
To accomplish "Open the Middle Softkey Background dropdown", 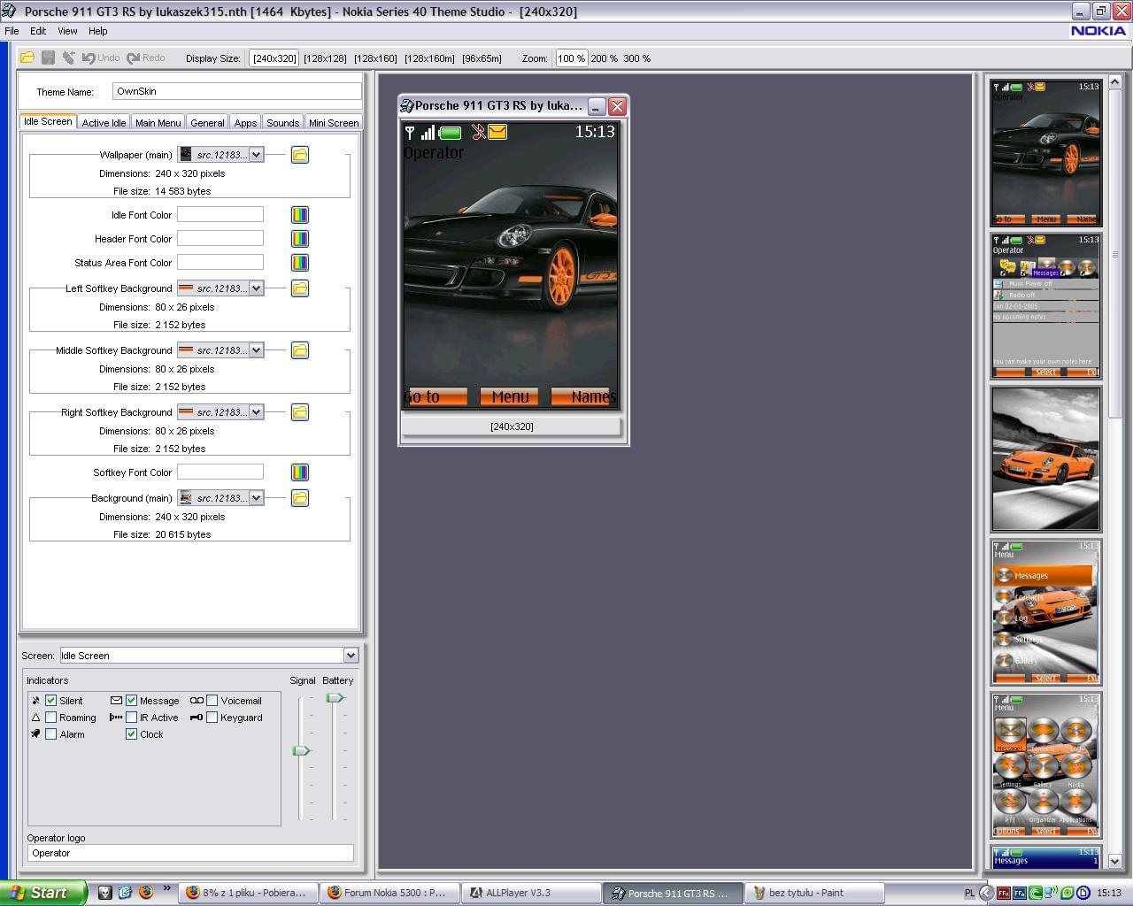I will click(x=256, y=350).
